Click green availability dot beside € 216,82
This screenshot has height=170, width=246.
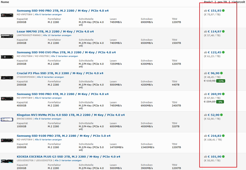coord(224,136)
